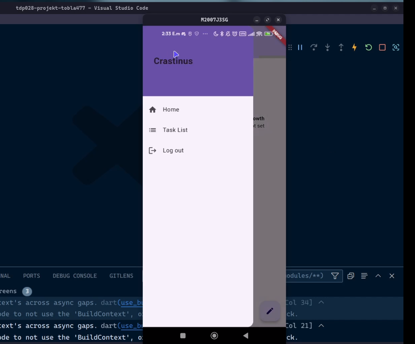Select Task List in the drawer
This screenshot has width=415, height=344.
point(175,130)
